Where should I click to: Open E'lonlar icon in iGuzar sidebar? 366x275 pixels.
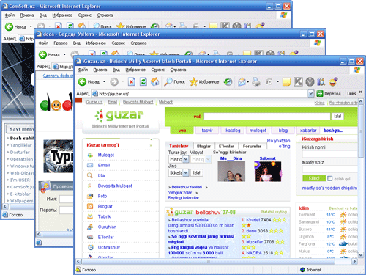point(90,237)
